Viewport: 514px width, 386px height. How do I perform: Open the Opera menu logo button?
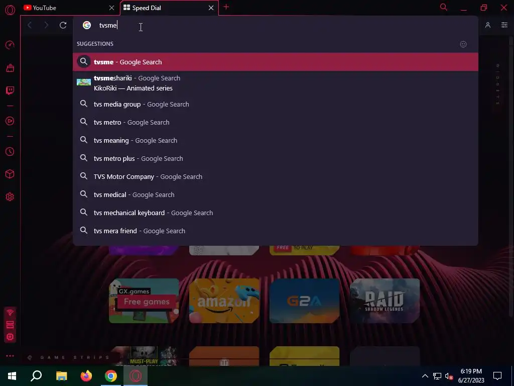[10, 10]
